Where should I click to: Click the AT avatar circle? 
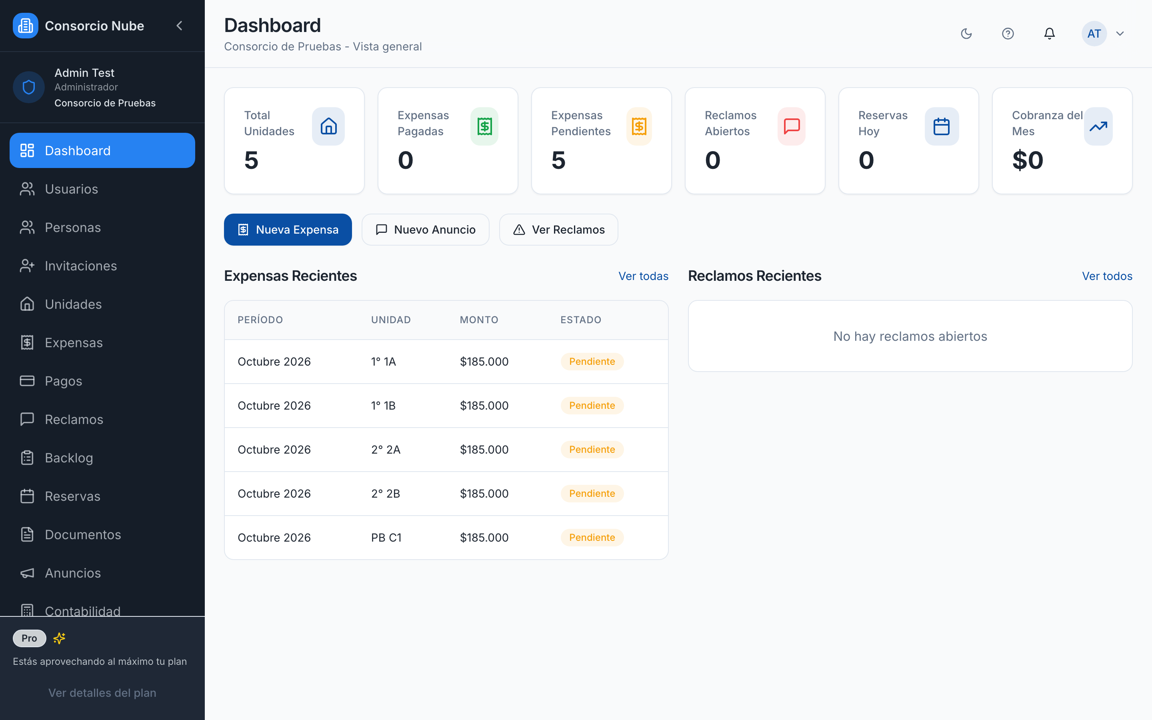[x=1094, y=33]
